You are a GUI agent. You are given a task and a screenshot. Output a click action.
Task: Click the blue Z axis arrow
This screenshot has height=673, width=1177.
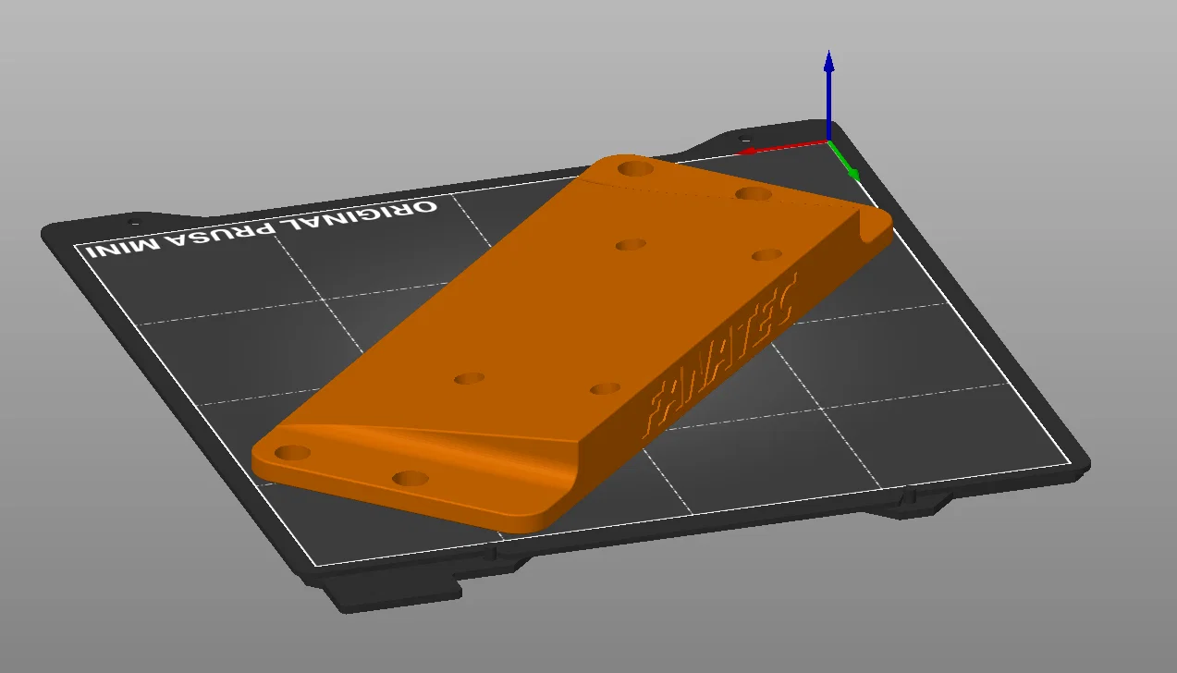[x=829, y=95]
